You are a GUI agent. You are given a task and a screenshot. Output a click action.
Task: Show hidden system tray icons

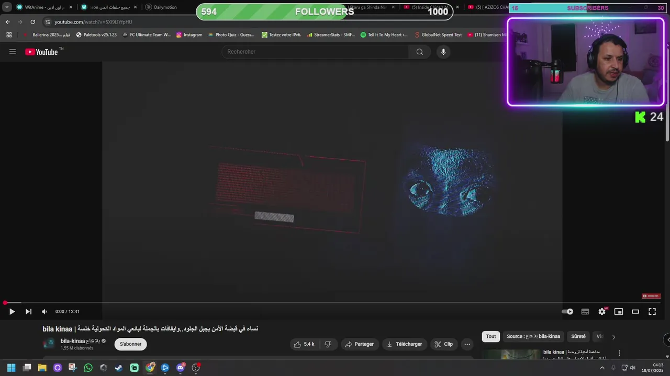click(602, 368)
